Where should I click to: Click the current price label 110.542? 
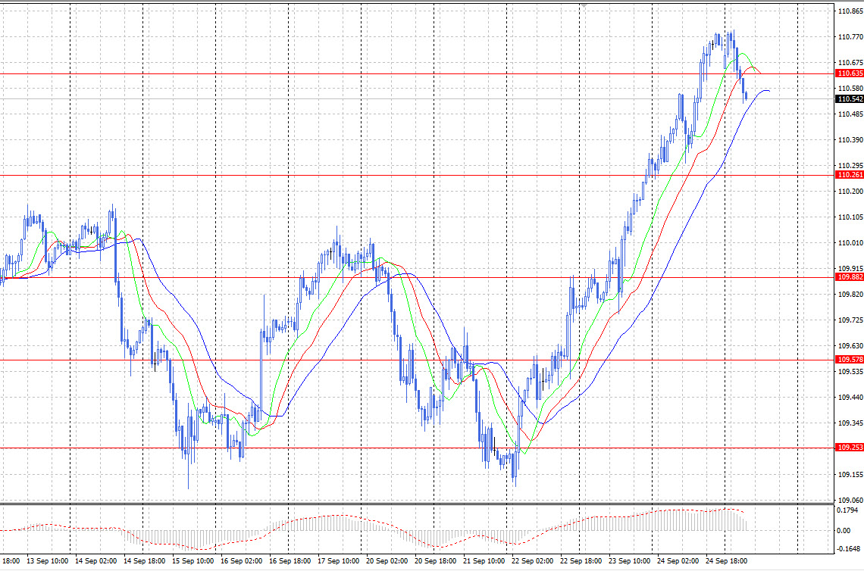pos(850,99)
